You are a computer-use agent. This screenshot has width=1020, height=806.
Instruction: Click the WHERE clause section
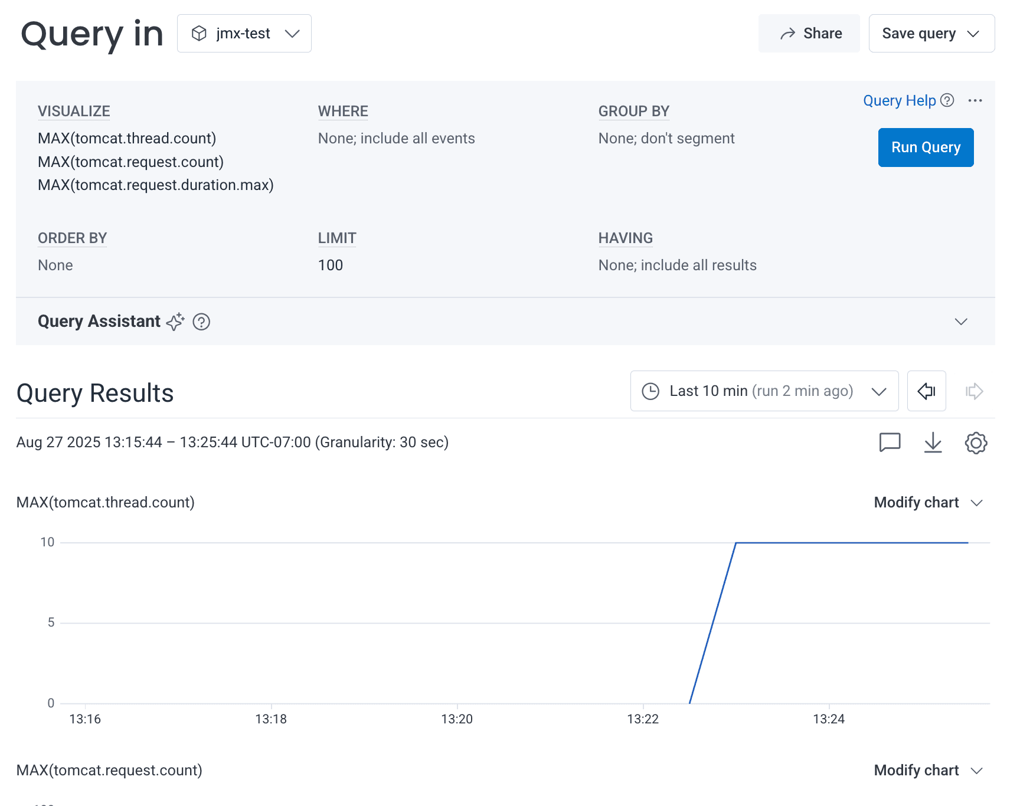343,111
